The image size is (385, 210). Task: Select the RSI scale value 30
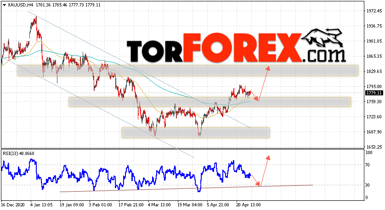tap(368, 185)
